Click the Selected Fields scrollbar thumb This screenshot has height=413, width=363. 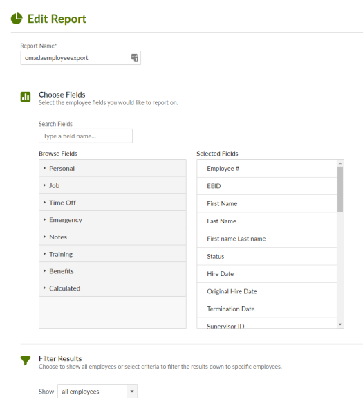(340, 189)
